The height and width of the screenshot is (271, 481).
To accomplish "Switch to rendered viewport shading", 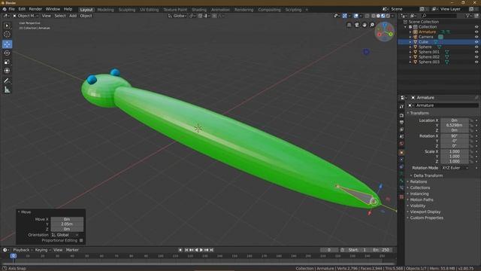I will [x=388, y=16].
